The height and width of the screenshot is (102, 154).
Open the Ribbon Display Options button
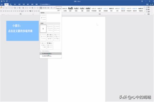tap(142, 1)
